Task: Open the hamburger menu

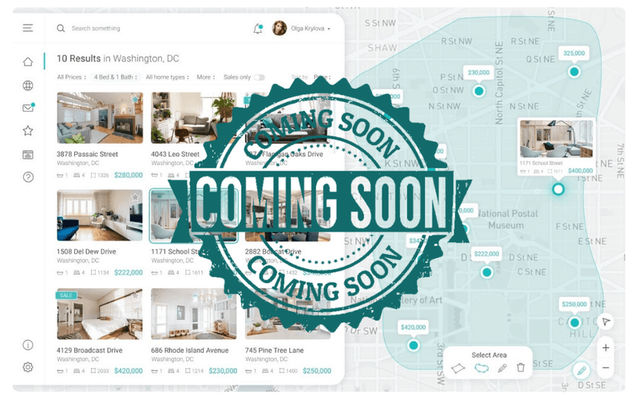Action: click(x=28, y=28)
